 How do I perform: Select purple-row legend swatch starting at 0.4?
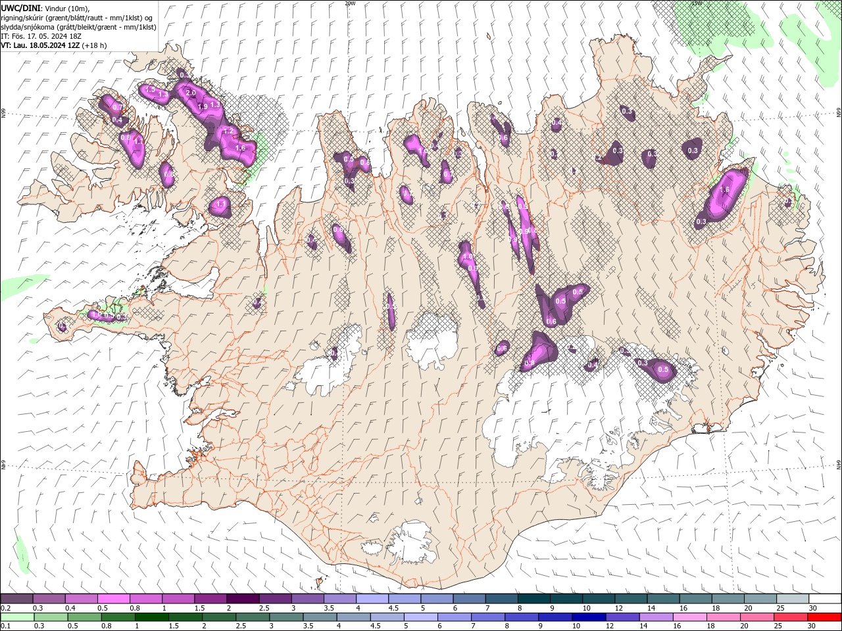click(x=81, y=599)
